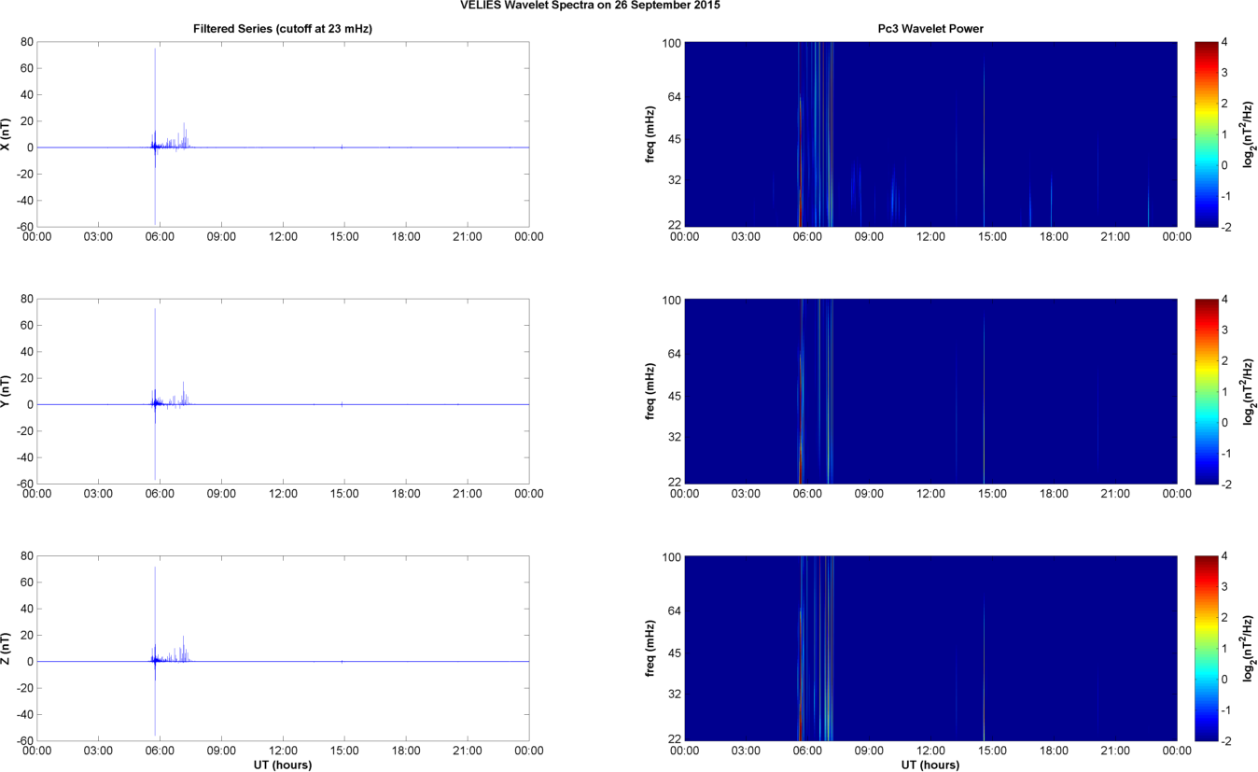Click colorbar beside Y-component wavelet spectrum

(1206, 391)
